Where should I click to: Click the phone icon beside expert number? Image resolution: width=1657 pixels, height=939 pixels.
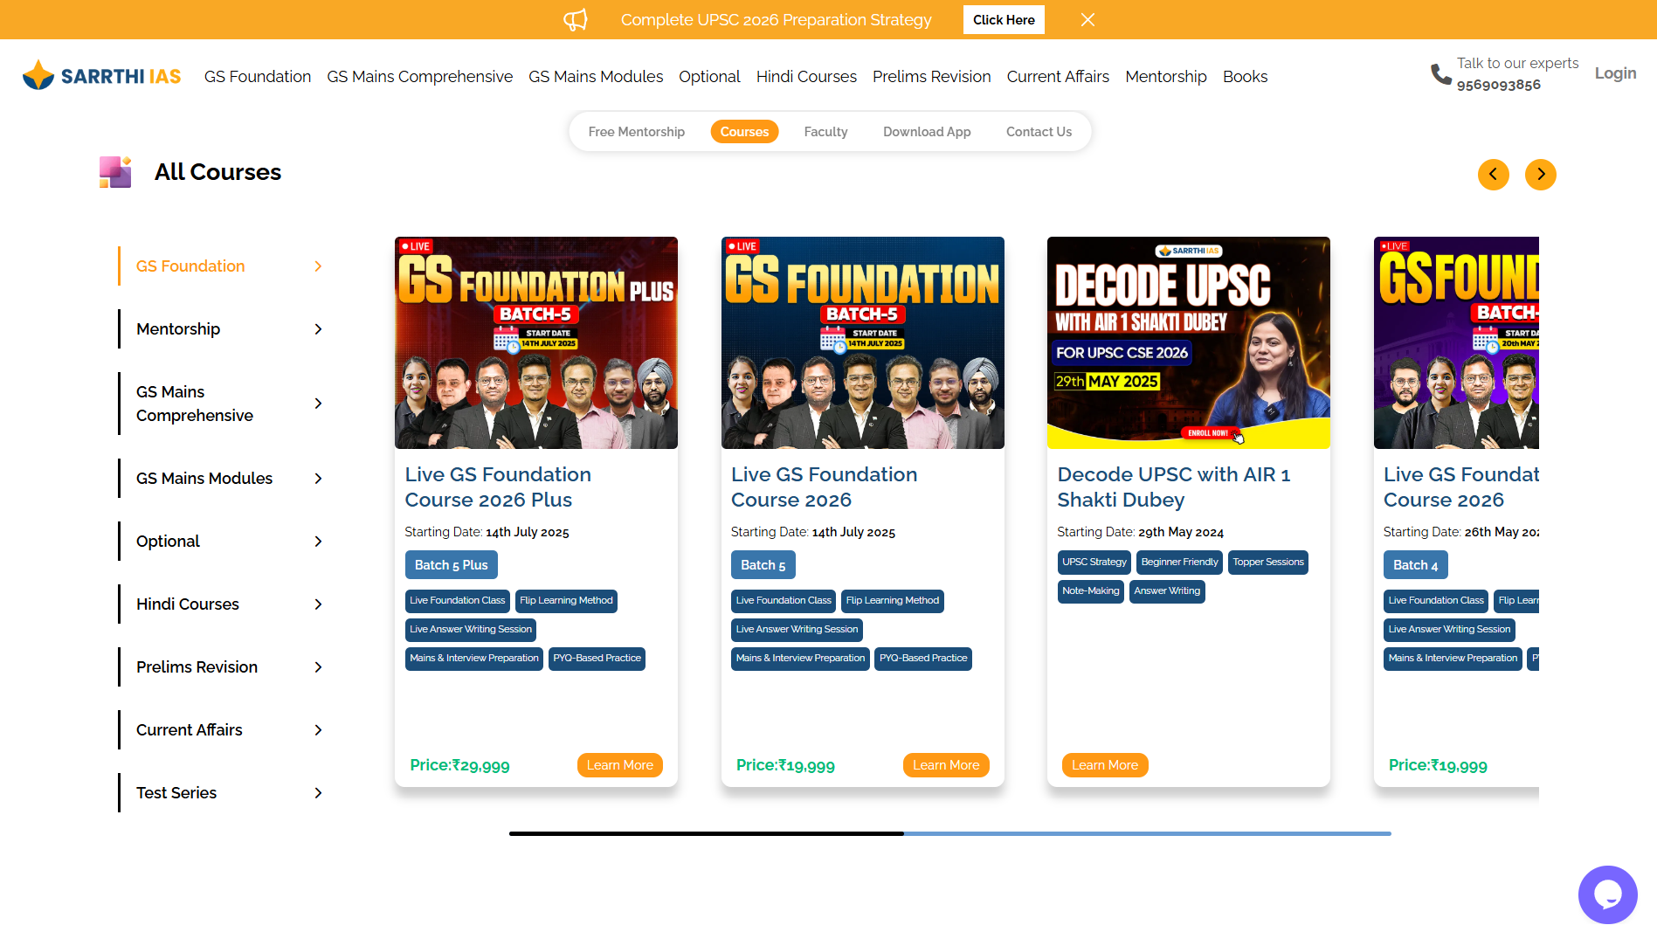[x=1440, y=75]
